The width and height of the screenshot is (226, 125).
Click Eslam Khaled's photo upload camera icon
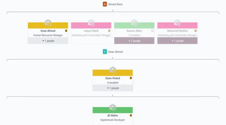click(x=113, y=70)
